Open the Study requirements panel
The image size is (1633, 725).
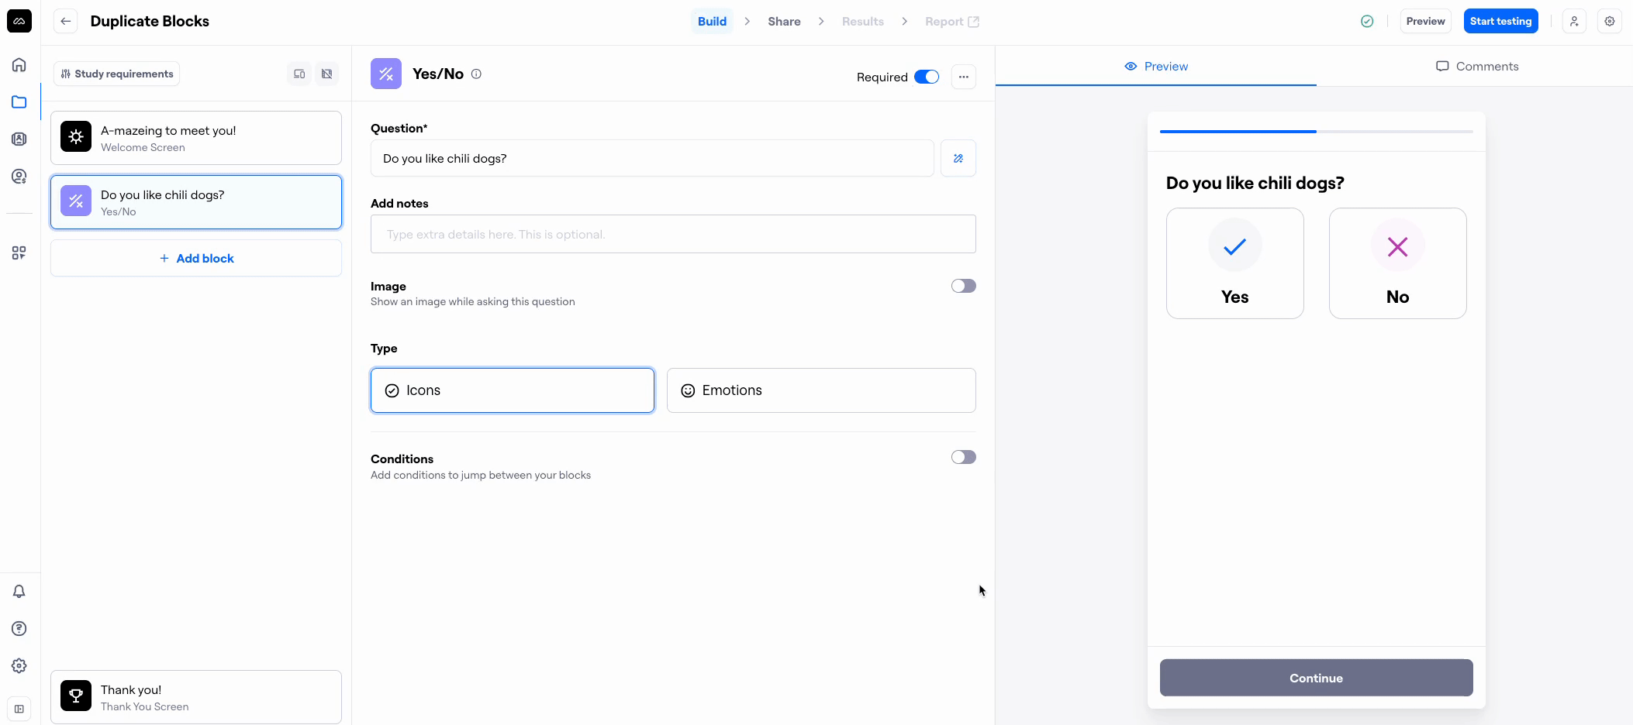(117, 74)
